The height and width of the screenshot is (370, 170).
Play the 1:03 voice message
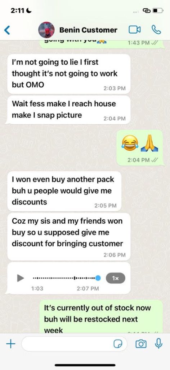pyautogui.click(x=21, y=278)
